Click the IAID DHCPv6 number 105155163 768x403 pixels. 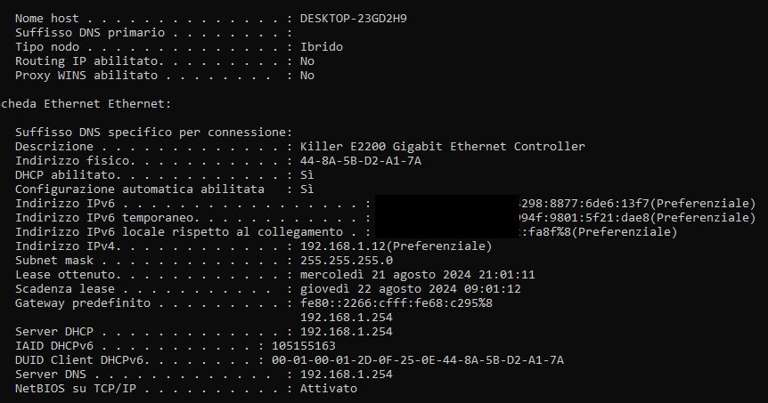tap(304, 346)
